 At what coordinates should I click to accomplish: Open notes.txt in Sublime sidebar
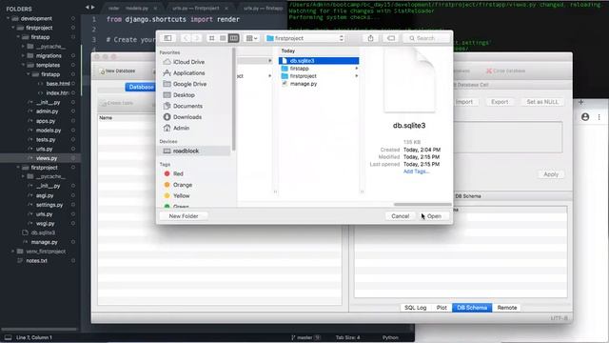point(36,260)
